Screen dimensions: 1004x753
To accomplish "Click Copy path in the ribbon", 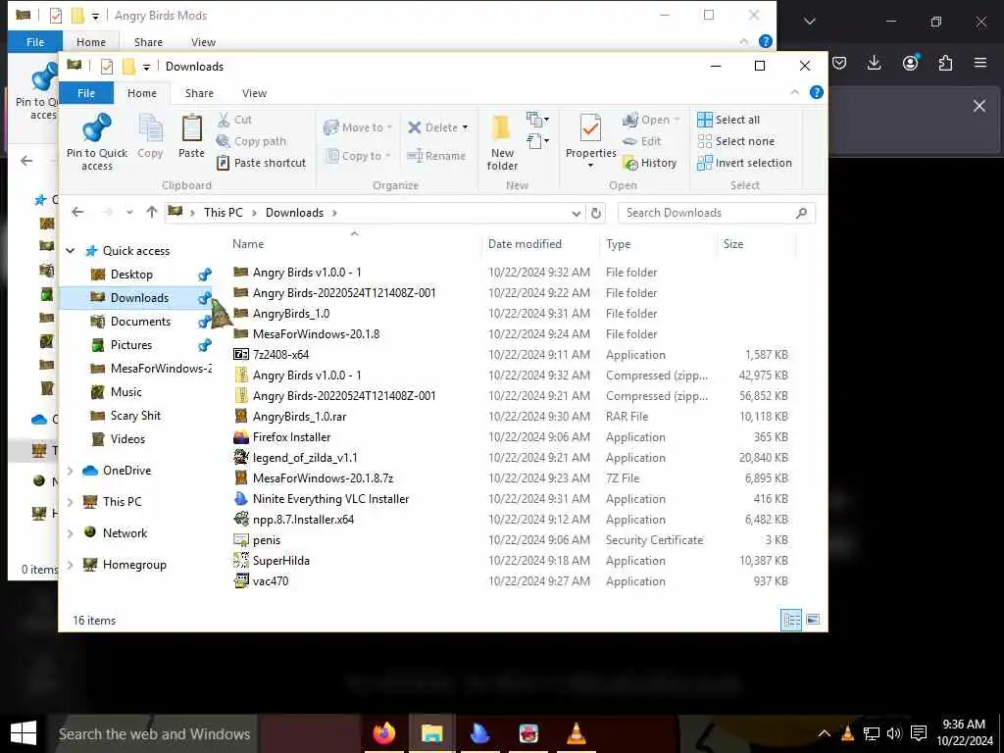I will [x=252, y=141].
